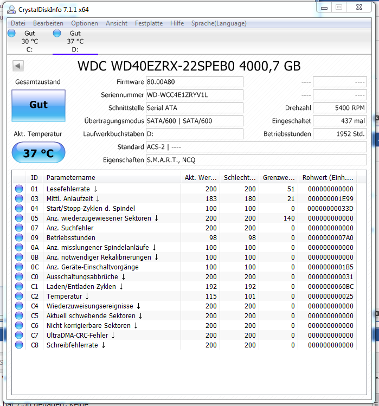Click the Rohwert (Einh.... column header
The image size is (379, 406).
[327, 178]
